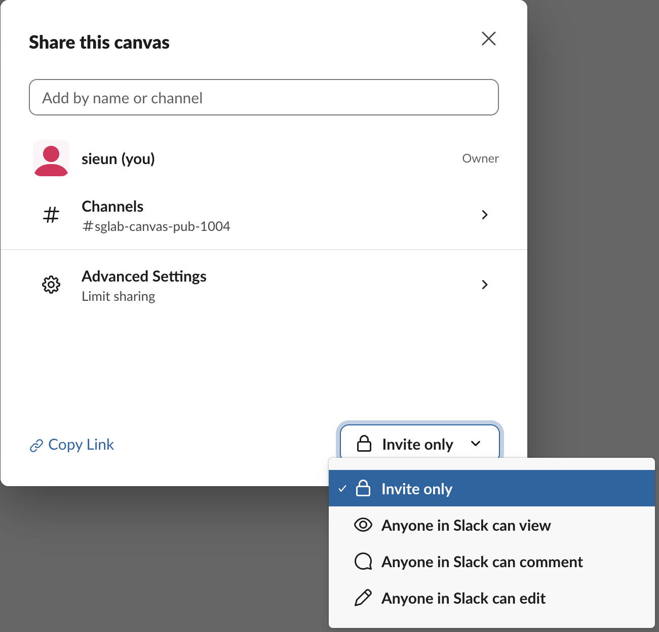The height and width of the screenshot is (632, 659).
Task: Click the #sglab-canvas-pub-1004 channel text
Action: 156,226
